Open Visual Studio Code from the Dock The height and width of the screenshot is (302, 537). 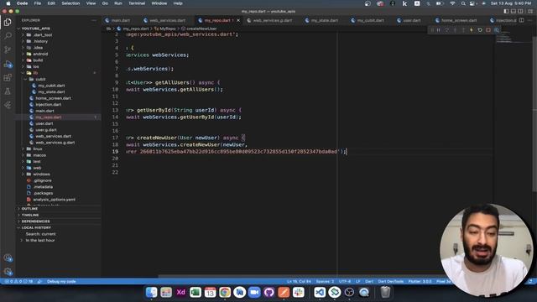point(320,293)
